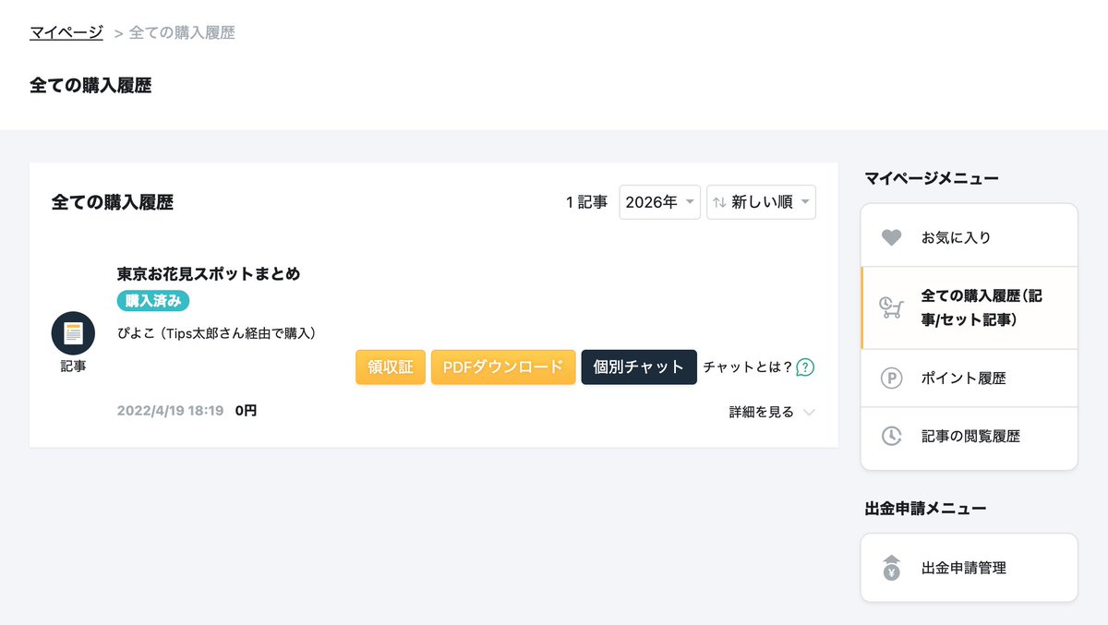Image resolution: width=1108 pixels, height=625 pixels.
Task: Open 個別チャット
Action: 639,367
